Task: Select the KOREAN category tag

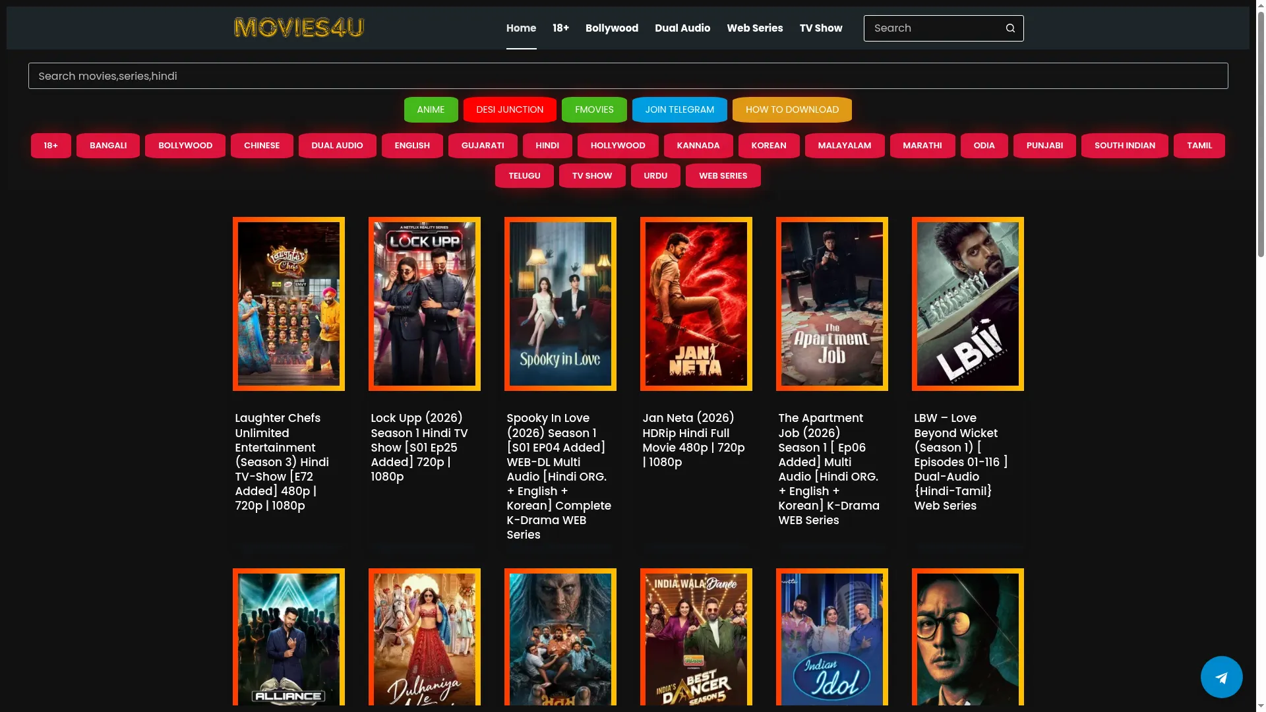Action: click(769, 146)
